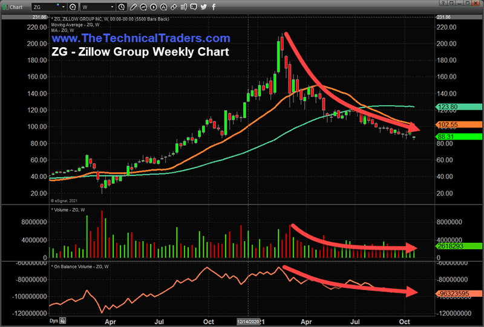This screenshot has height=327, width=484.
Task: Open the edit list with pencil icon
Action: (184, 7)
